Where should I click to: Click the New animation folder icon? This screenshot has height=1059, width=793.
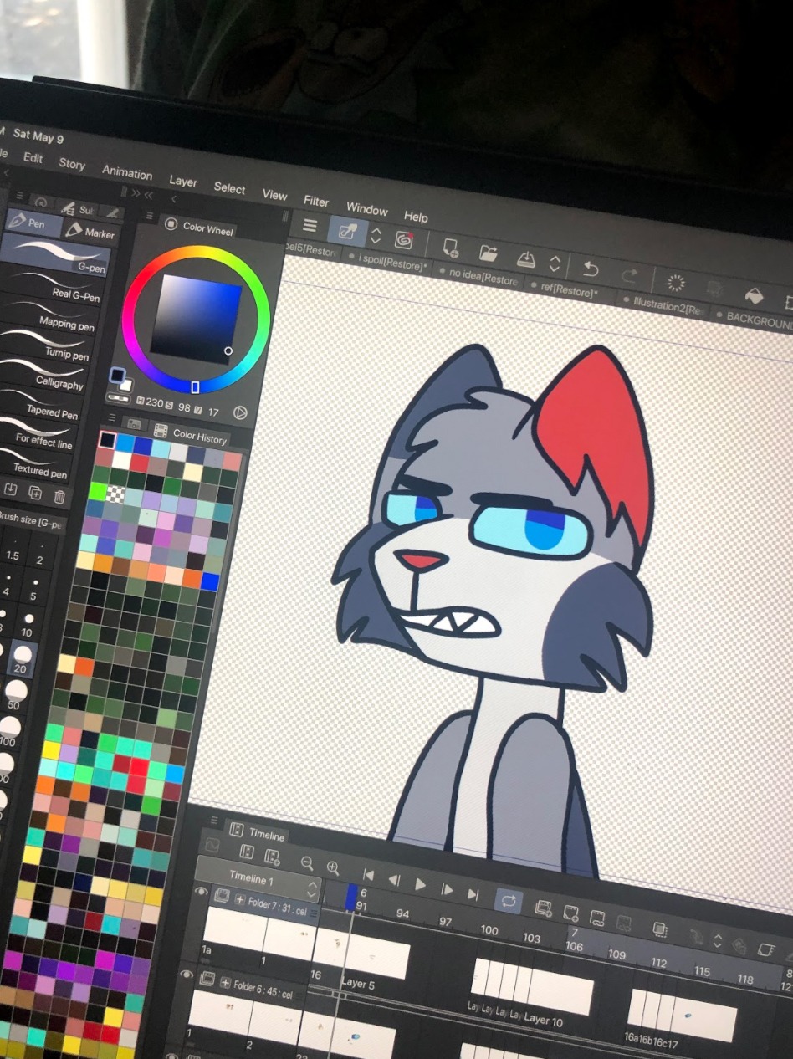[x=543, y=907]
